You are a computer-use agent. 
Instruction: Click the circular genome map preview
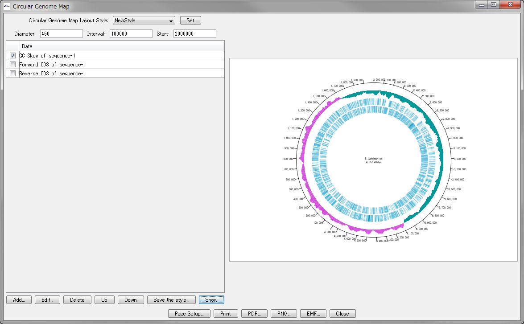(x=373, y=160)
